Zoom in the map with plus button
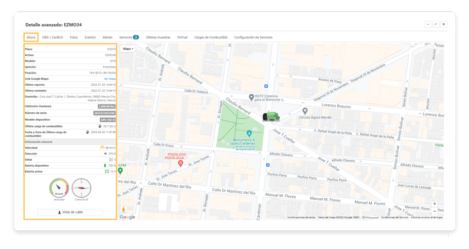This screenshot has height=249, width=469. [x=434, y=204]
